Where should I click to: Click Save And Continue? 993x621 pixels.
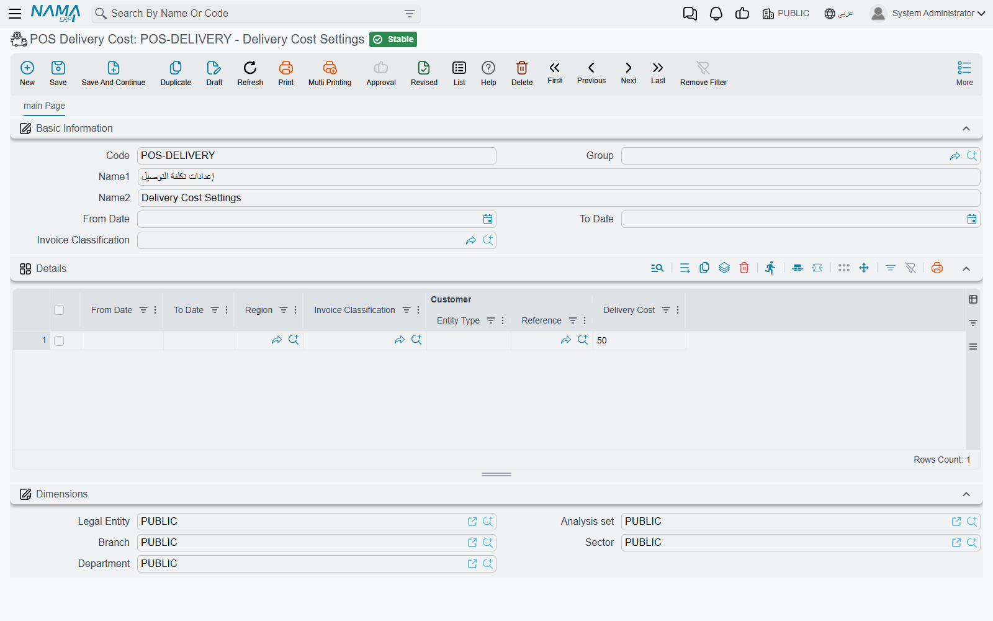(x=114, y=73)
